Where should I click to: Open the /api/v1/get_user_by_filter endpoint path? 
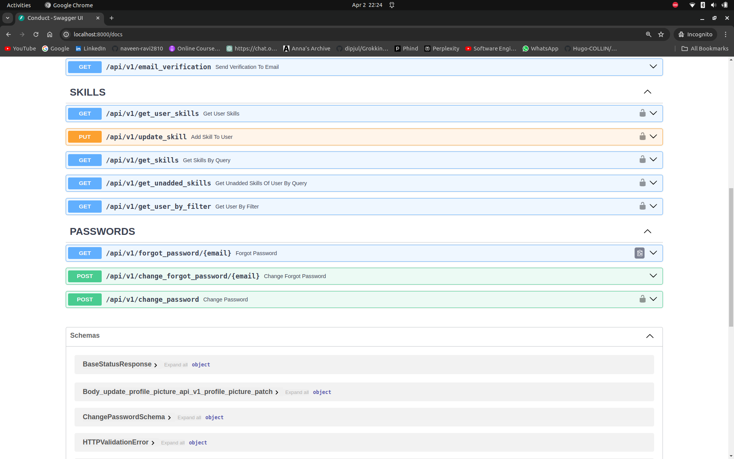tap(158, 207)
